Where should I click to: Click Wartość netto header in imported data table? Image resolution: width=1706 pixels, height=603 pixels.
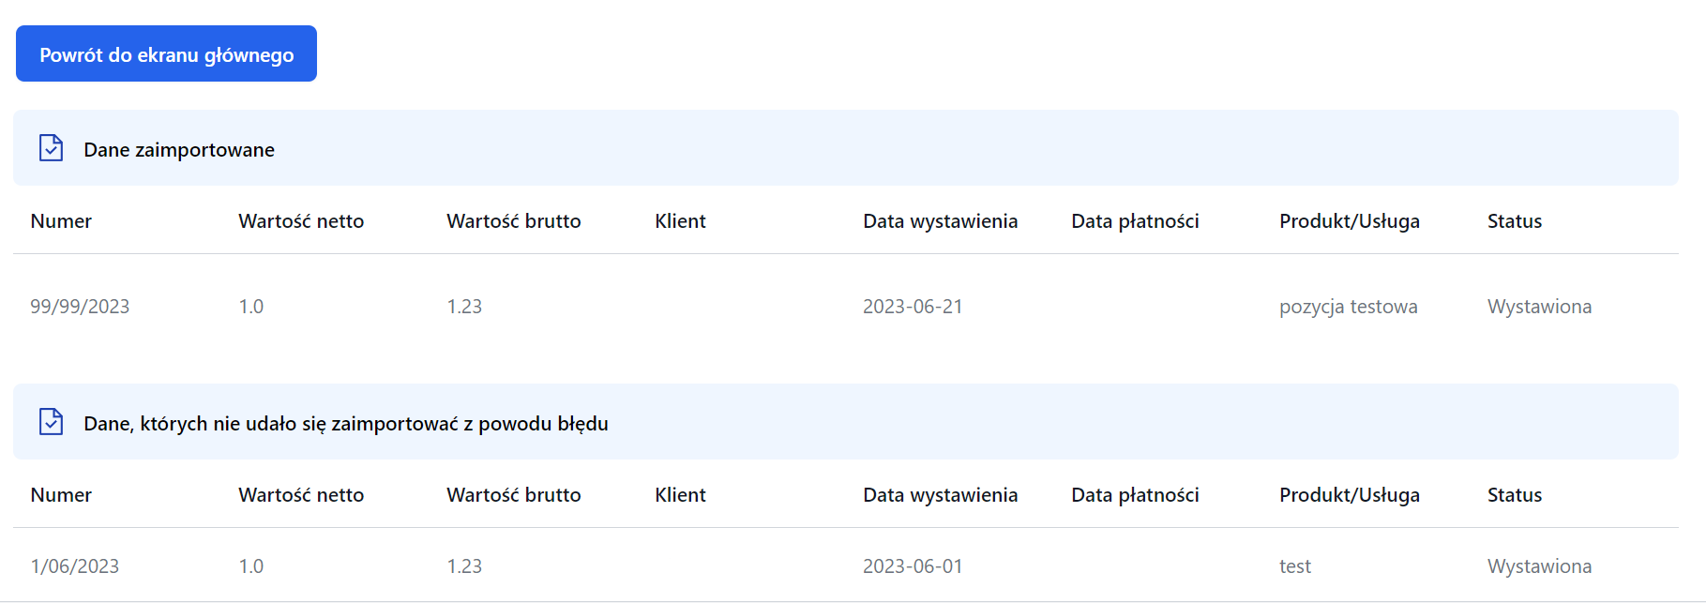(x=301, y=221)
